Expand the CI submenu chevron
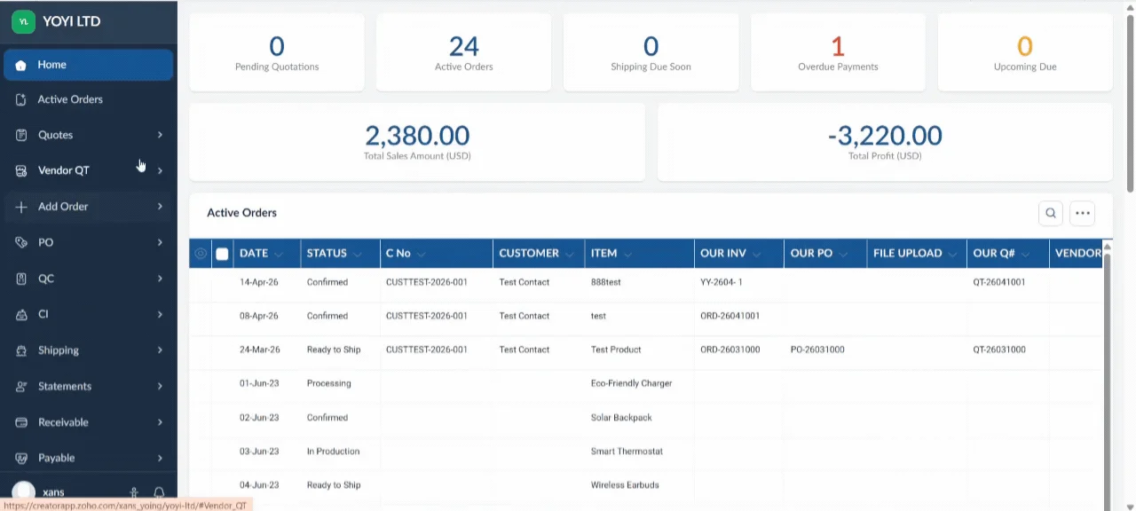This screenshot has width=1136, height=511. pyautogui.click(x=160, y=314)
